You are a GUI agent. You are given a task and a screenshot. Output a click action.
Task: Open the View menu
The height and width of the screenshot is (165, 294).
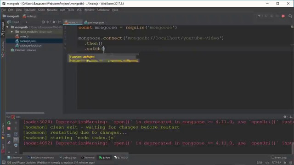click(x=18, y=10)
